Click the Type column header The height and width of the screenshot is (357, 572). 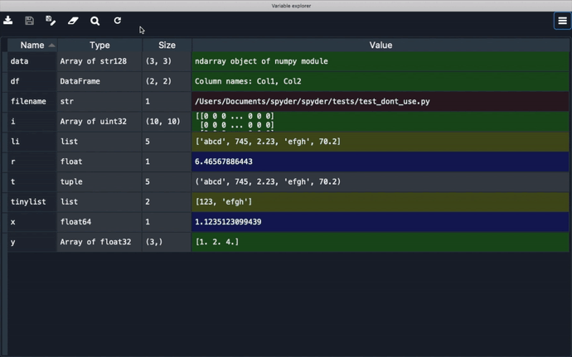pos(99,45)
